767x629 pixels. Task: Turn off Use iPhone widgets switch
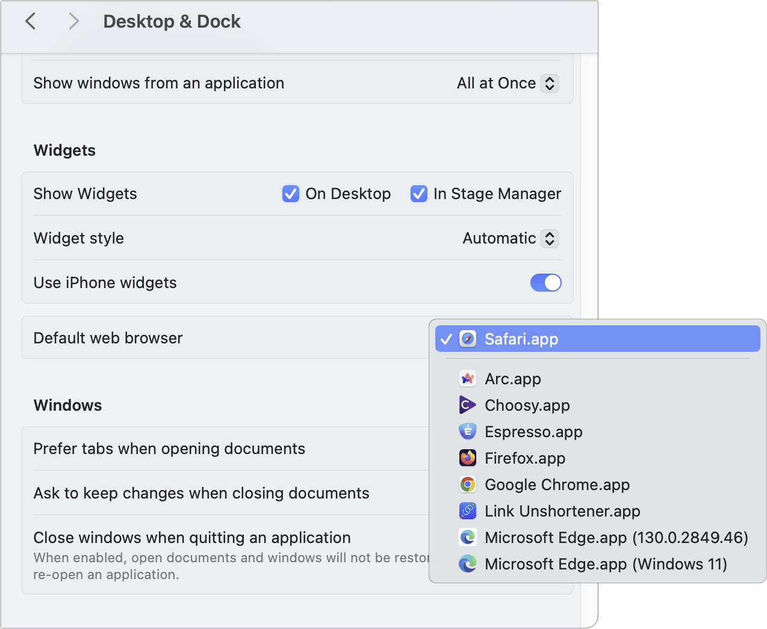[x=546, y=283]
